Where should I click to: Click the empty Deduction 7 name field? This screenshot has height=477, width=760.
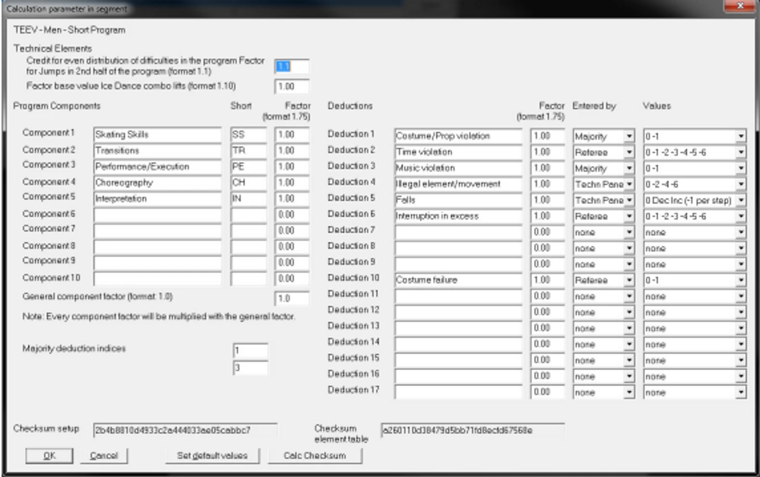pos(458,232)
